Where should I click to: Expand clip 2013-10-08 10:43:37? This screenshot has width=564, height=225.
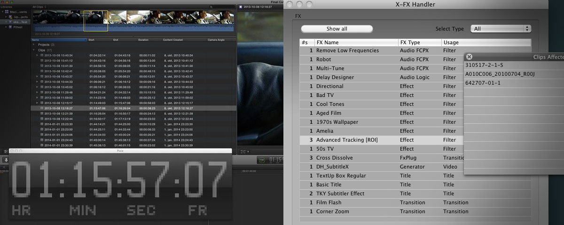tap(37, 76)
